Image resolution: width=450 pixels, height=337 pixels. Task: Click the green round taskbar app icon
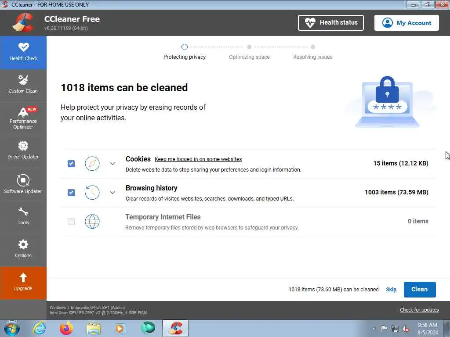pos(148,328)
